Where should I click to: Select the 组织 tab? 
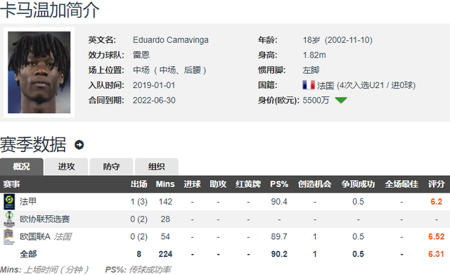click(x=156, y=167)
